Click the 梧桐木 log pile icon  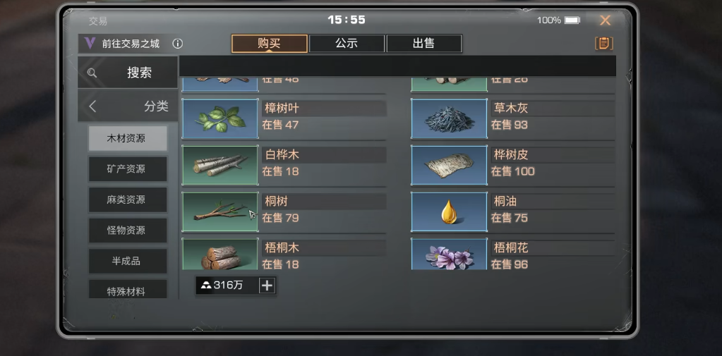[x=220, y=254]
